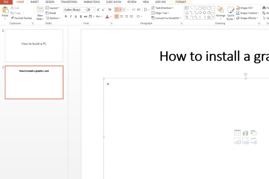
Task: Click the Clear All Formatting icon
Action: [109, 10]
